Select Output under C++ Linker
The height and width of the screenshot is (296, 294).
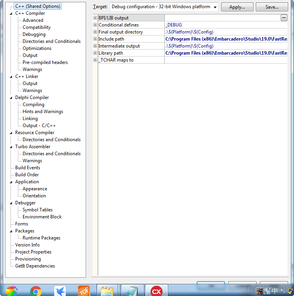click(30, 83)
